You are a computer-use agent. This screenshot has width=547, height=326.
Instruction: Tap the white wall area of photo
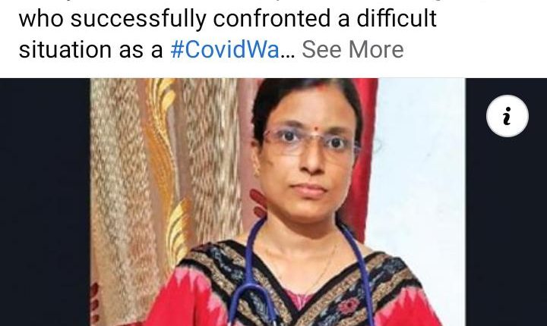coord(419,168)
